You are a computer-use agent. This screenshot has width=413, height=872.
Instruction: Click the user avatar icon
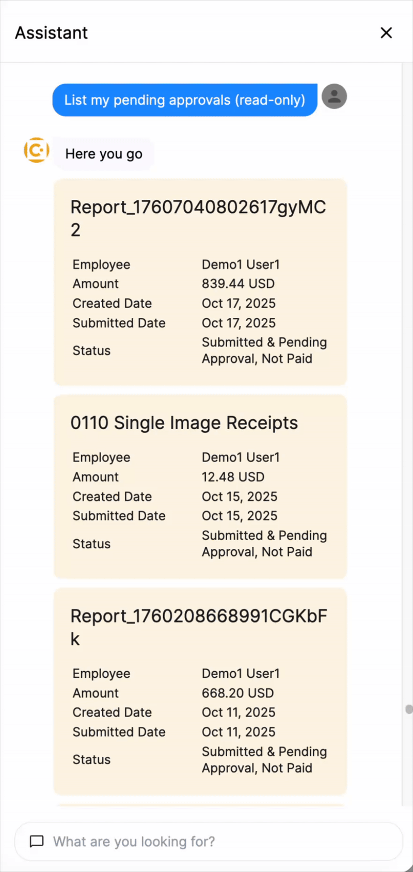pyautogui.click(x=335, y=96)
